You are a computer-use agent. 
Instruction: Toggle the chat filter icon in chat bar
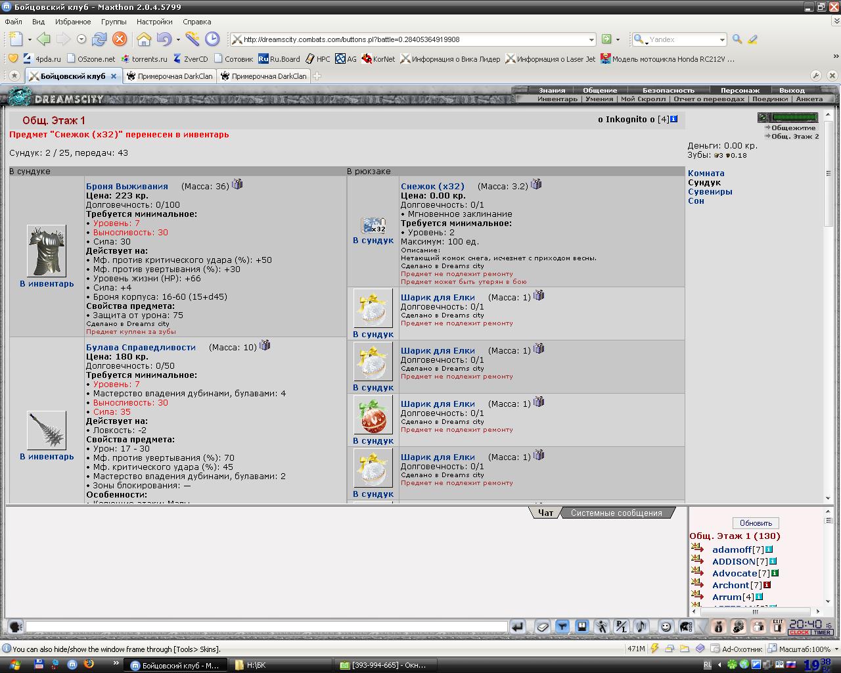pyautogui.click(x=562, y=626)
